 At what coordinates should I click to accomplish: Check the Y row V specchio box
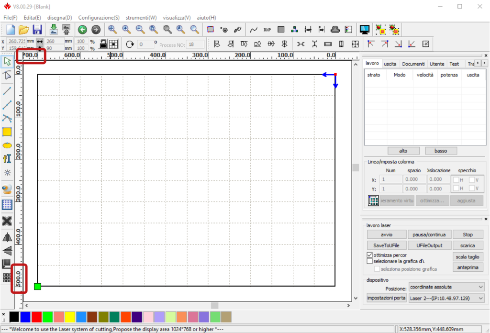(x=472, y=188)
